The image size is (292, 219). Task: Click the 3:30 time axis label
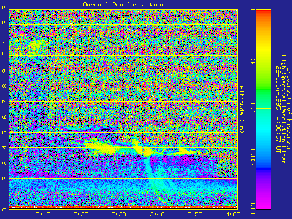point(119,214)
